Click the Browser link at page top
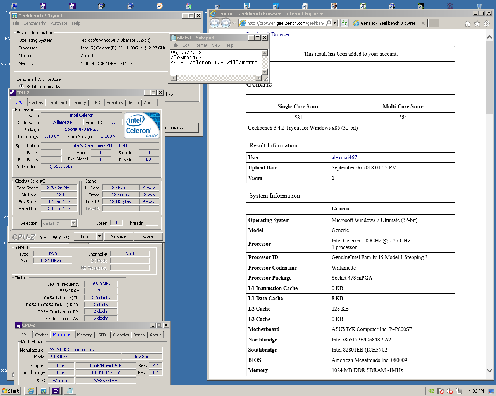Image resolution: width=496 pixels, height=396 pixels. click(281, 34)
